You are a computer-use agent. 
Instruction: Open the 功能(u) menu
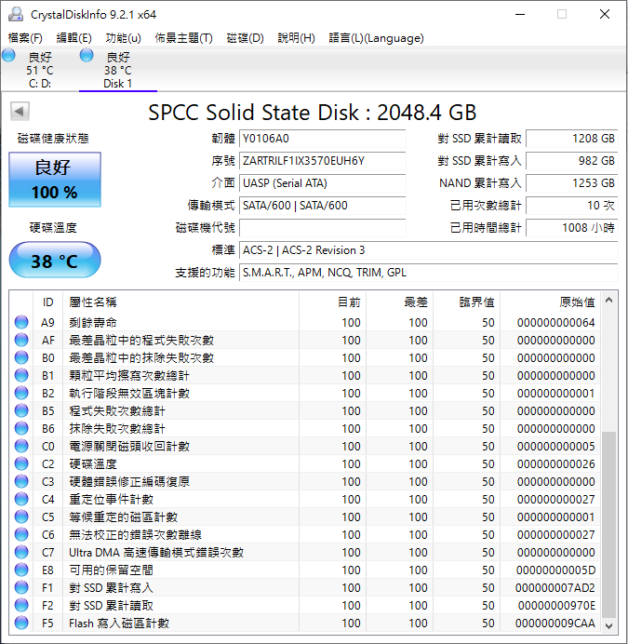(x=124, y=38)
